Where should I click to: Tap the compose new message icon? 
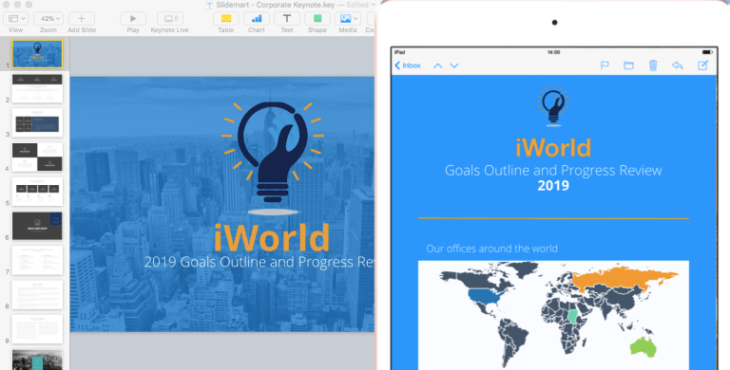[x=703, y=65]
